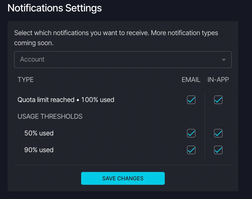
Task: Click the 50% used row label
Action: point(39,133)
